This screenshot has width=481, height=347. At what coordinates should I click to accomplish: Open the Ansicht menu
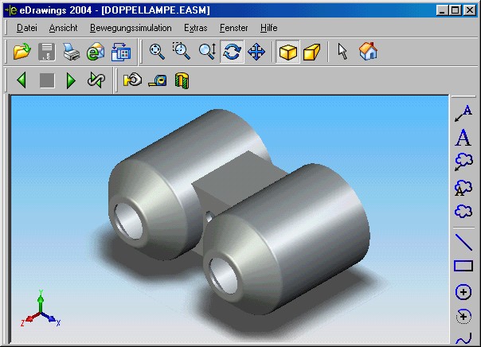tap(63, 28)
